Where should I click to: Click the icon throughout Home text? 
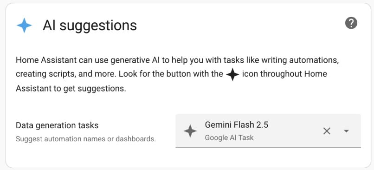284,74
